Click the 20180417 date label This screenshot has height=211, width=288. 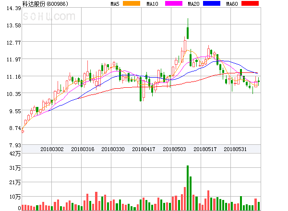(144, 149)
